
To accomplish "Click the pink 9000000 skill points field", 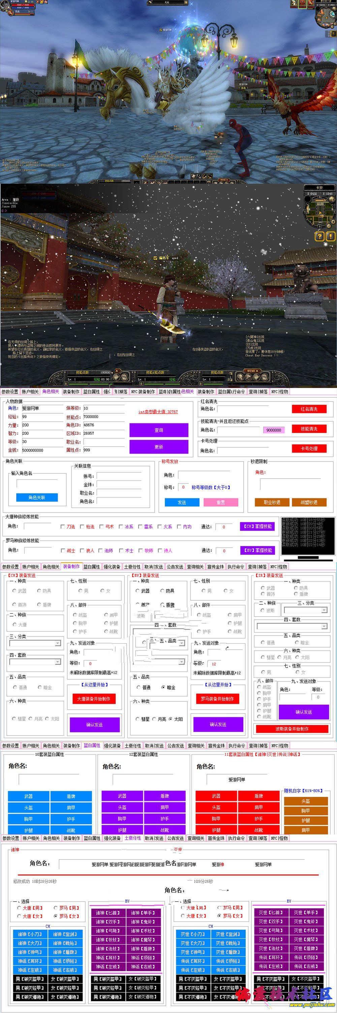I will tap(273, 430).
